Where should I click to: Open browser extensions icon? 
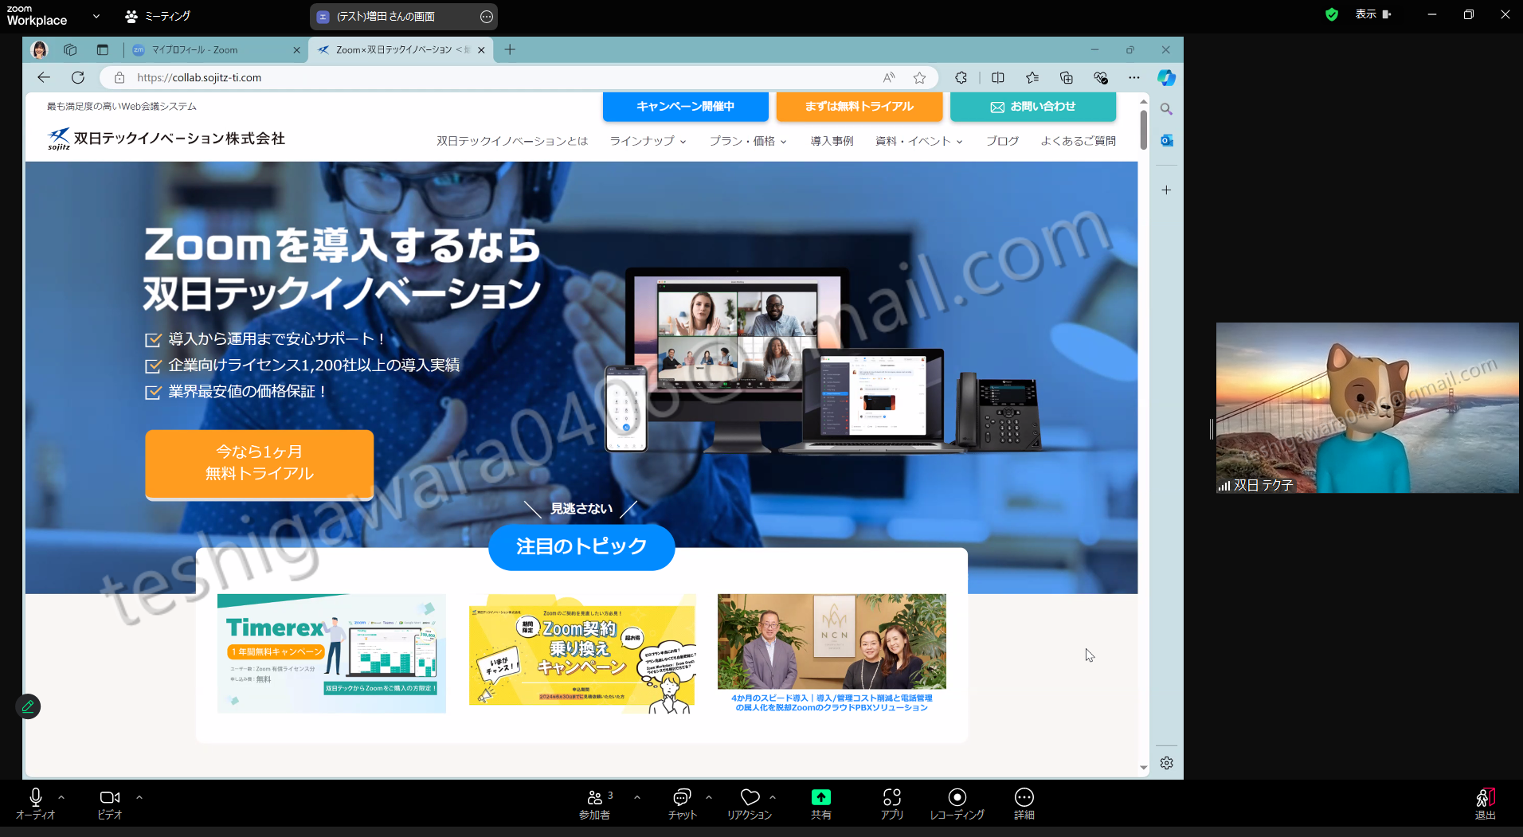(x=961, y=77)
